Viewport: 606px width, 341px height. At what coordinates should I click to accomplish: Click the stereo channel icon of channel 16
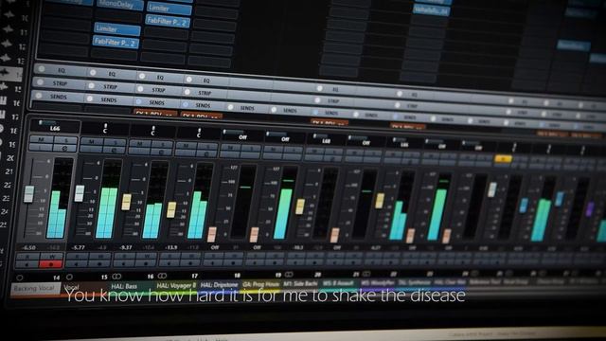click(116, 277)
